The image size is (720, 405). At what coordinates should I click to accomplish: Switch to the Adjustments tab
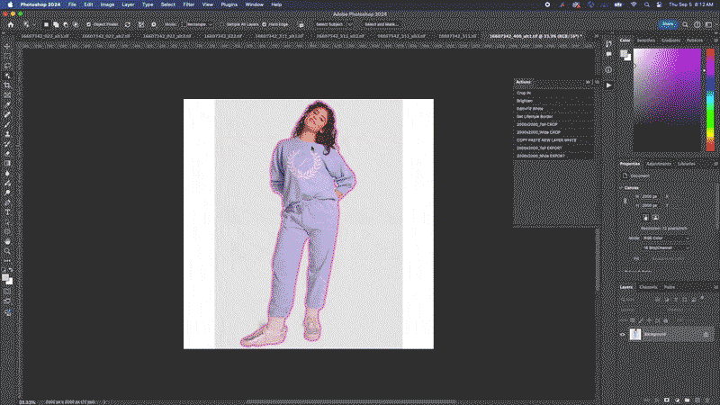click(x=659, y=164)
